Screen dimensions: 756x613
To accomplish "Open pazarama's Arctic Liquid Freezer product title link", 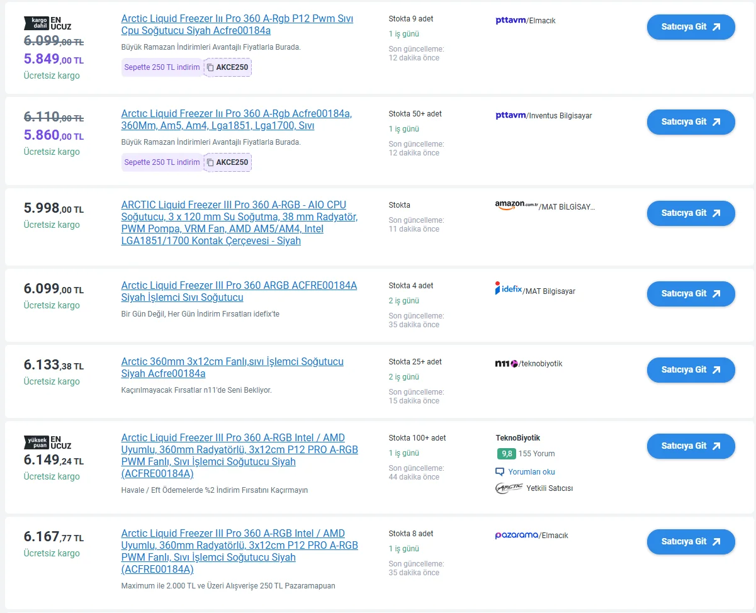I will pos(239,551).
